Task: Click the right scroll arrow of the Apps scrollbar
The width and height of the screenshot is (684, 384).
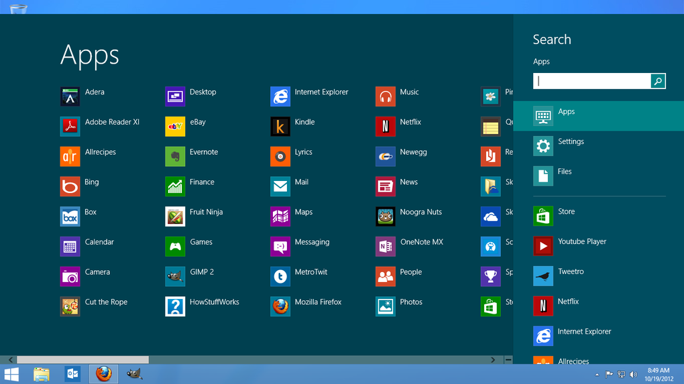Action: 493,360
